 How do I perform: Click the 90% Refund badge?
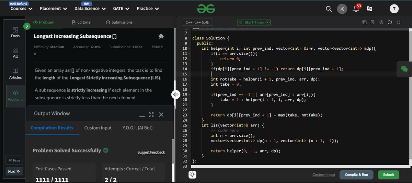[x=19, y=3]
